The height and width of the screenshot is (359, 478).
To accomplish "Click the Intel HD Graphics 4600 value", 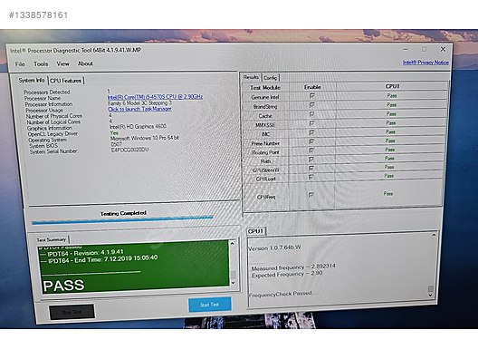I will pos(139,126).
